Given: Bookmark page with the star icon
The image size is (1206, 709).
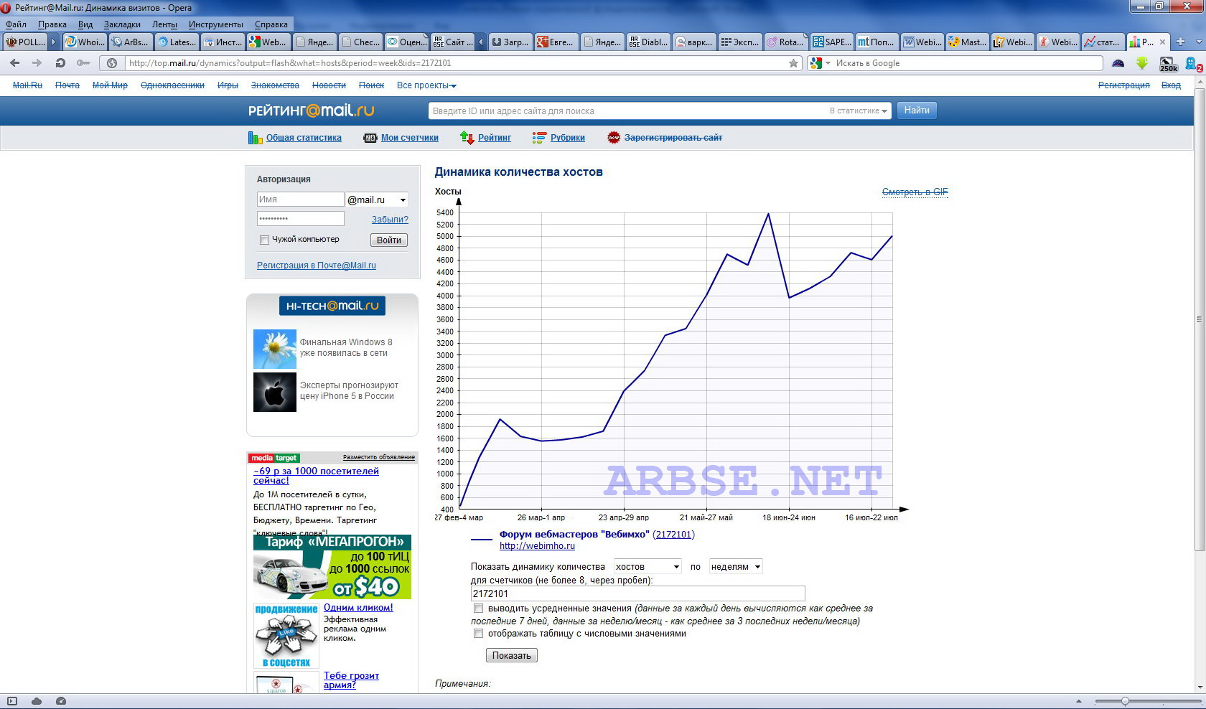Looking at the screenshot, I should click(793, 63).
